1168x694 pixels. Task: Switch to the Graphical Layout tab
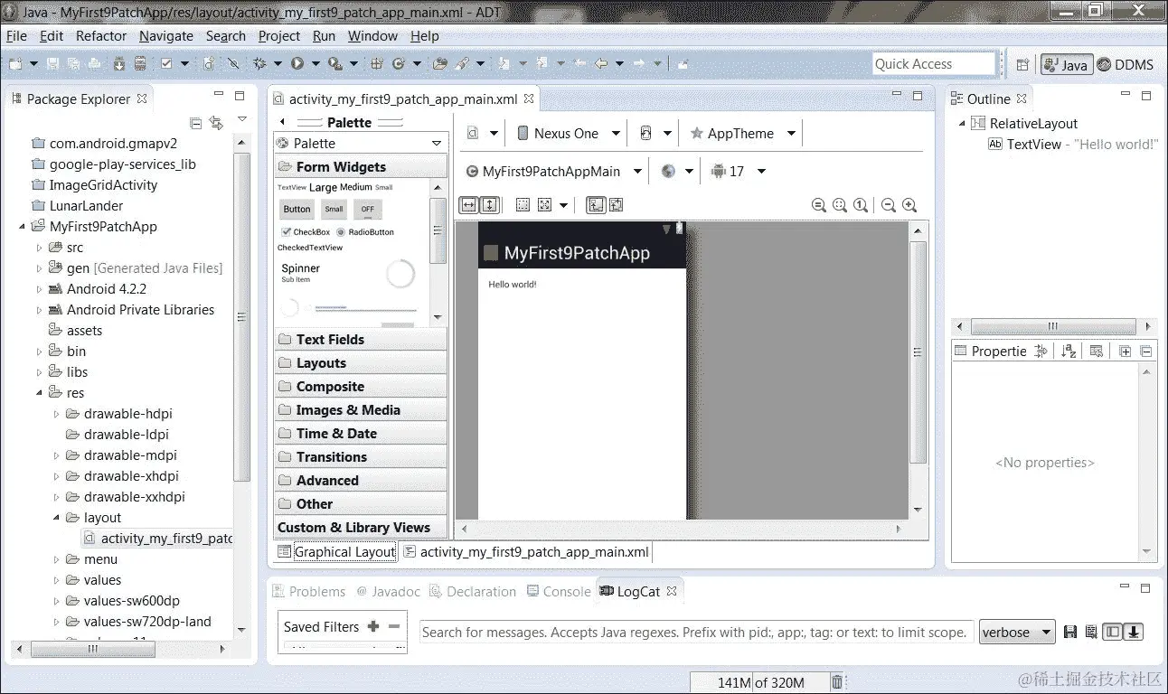[336, 551]
